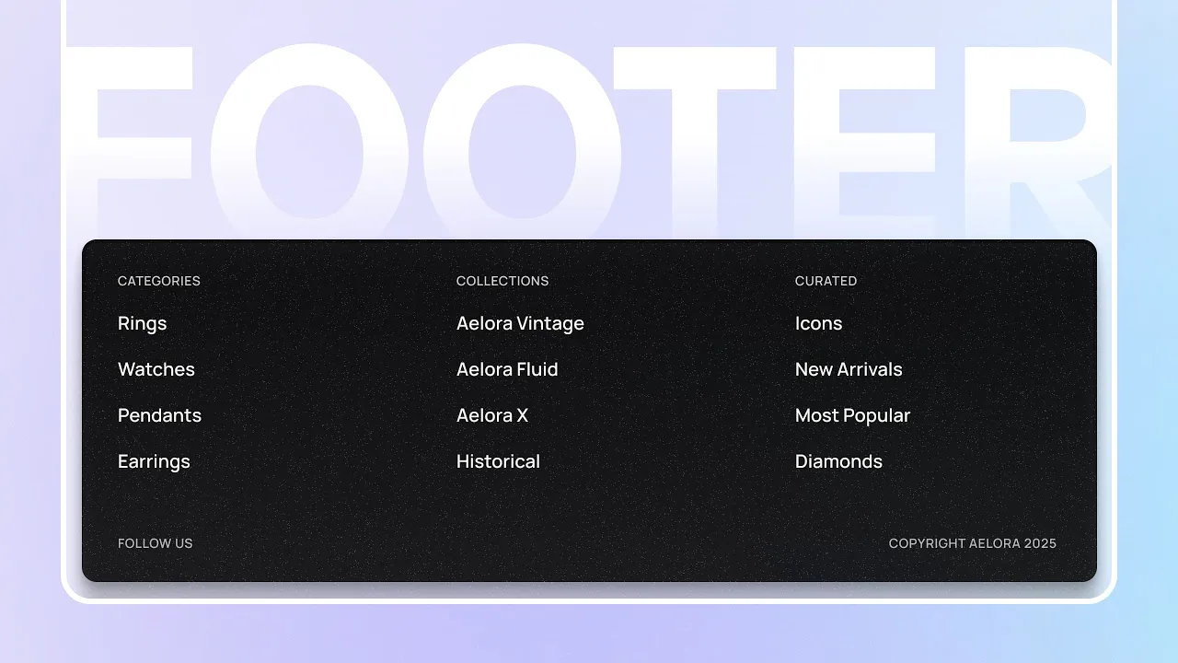Visit the Aelora Vintage collection
The height and width of the screenshot is (663, 1178).
(520, 323)
